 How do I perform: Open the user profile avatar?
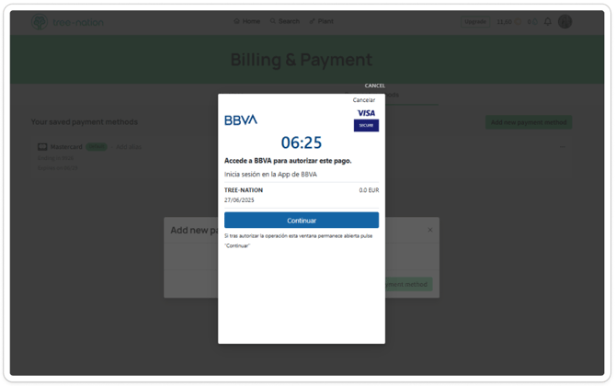coord(565,21)
